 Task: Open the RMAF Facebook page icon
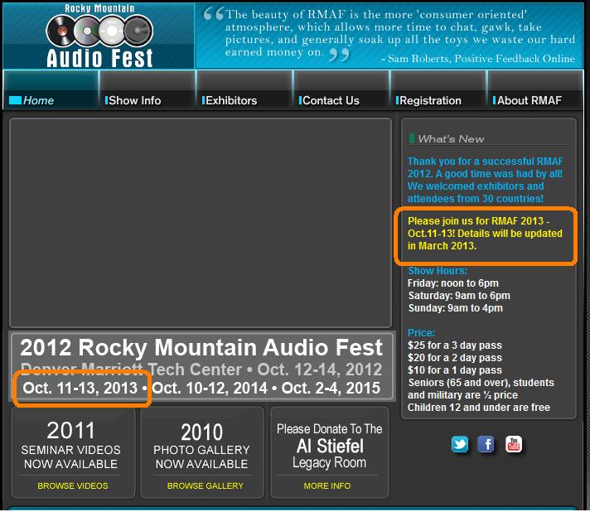(486, 445)
